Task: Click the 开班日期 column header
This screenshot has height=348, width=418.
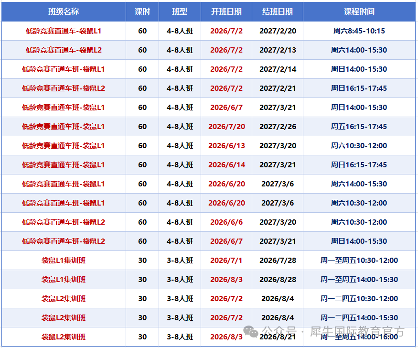Action: click(x=226, y=12)
